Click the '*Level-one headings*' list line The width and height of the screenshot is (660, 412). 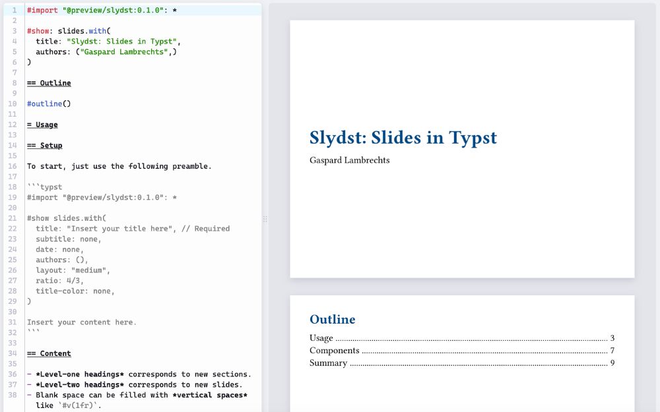tap(139, 374)
